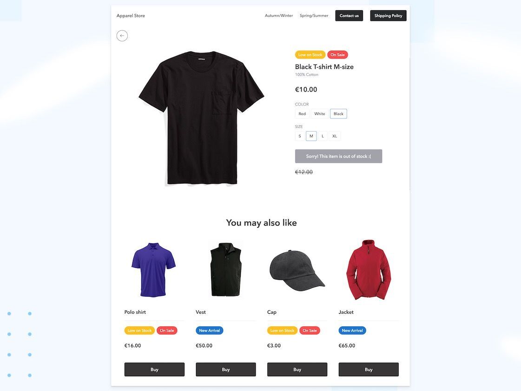The height and width of the screenshot is (391, 521).
Task: Click the Contact us button
Action: tap(349, 16)
